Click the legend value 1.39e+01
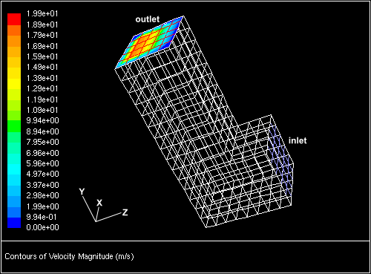The width and height of the screenshot is (371, 274). (x=42, y=78)
